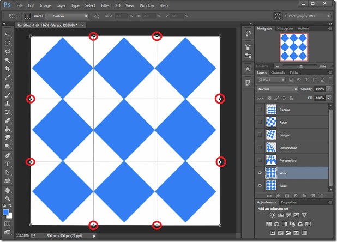Create a new group folder icon
The width and height of the screenshot is (337, 242).
[x=304, y=196]
